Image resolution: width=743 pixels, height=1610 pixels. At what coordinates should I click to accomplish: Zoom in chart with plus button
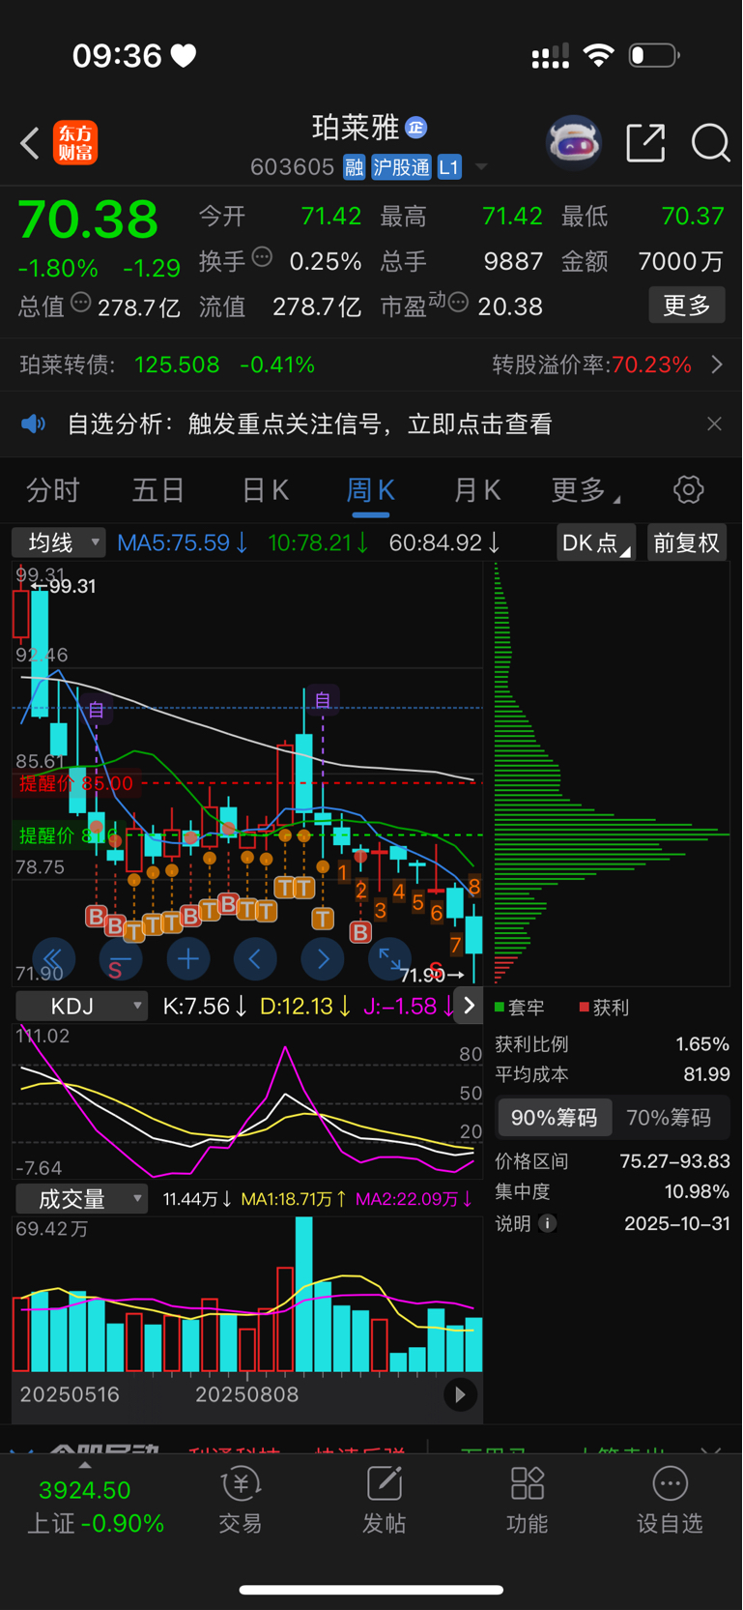(x=188, y=959)
